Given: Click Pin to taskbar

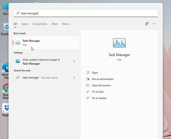Looking at the screenshot, I should click(x=99, y=98).
